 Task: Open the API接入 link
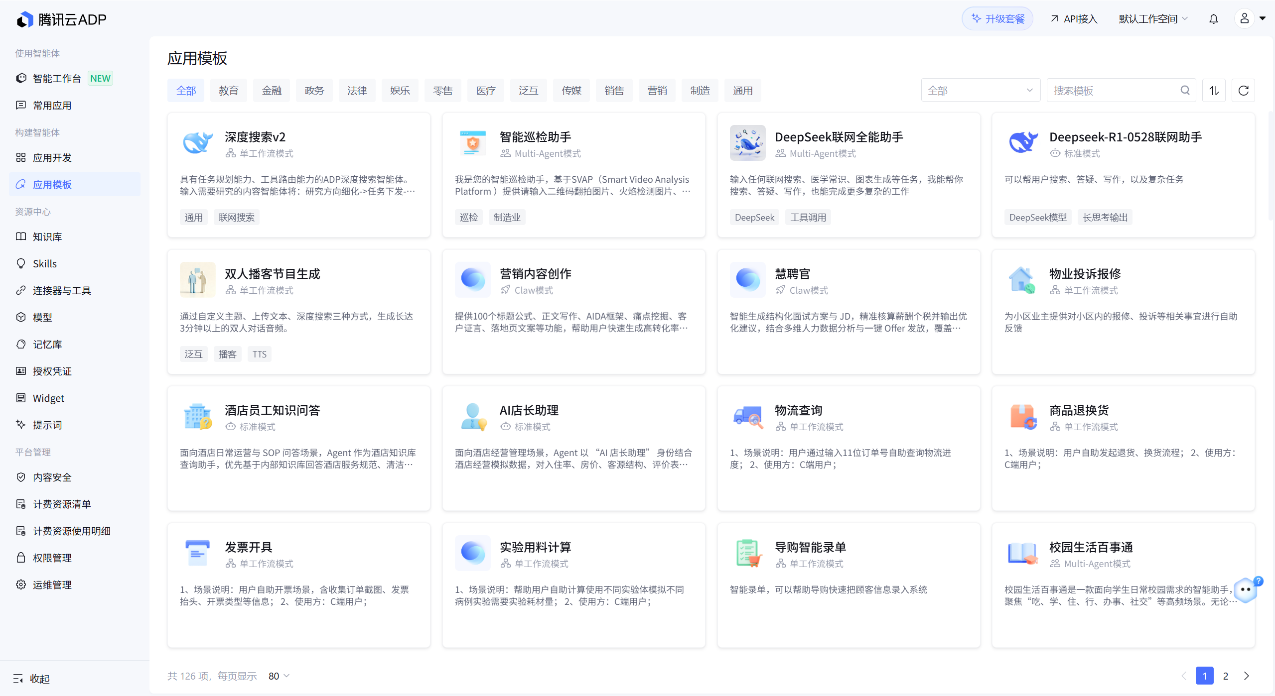1074,19
